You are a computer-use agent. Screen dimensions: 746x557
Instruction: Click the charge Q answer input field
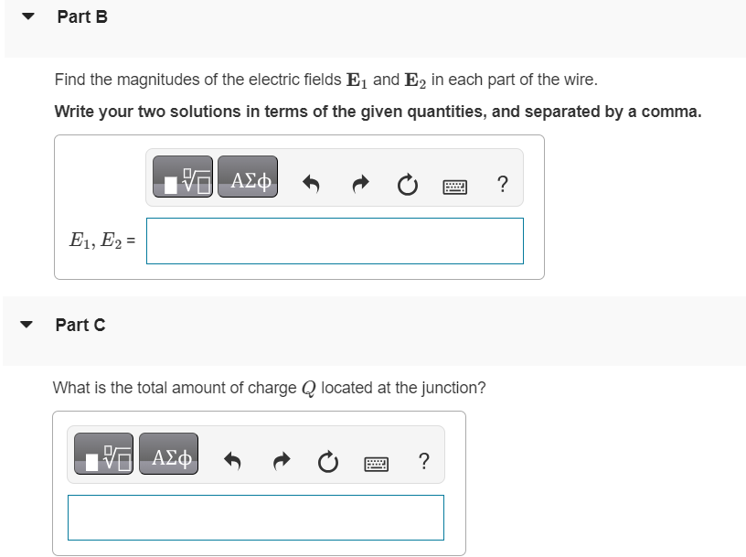256,518
